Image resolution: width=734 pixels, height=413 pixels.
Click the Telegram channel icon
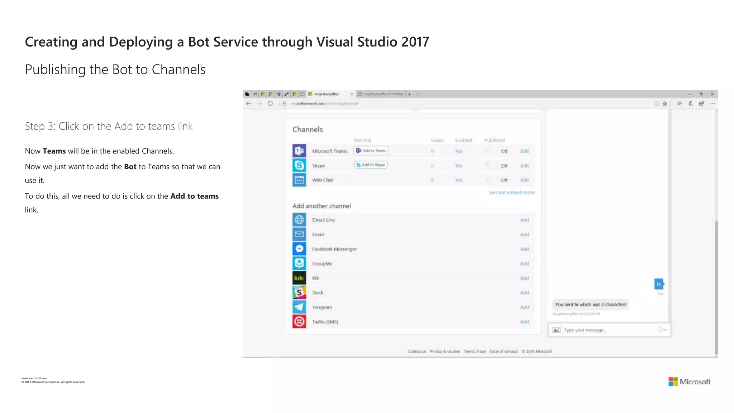pyautogui.click(x=299, y=307)
